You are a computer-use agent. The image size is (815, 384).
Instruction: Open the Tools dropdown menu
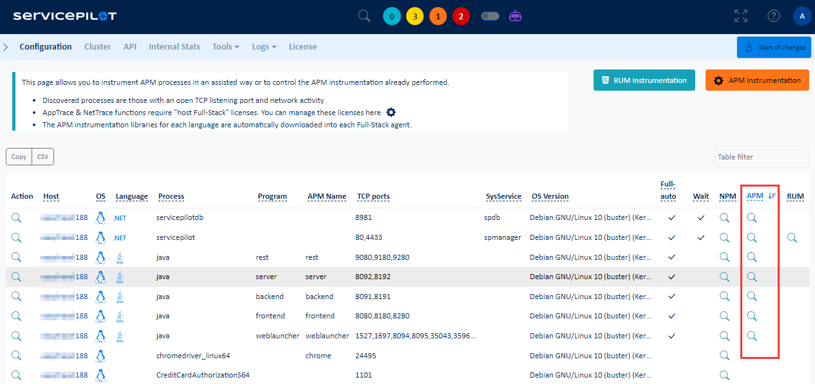pos(225,47)
